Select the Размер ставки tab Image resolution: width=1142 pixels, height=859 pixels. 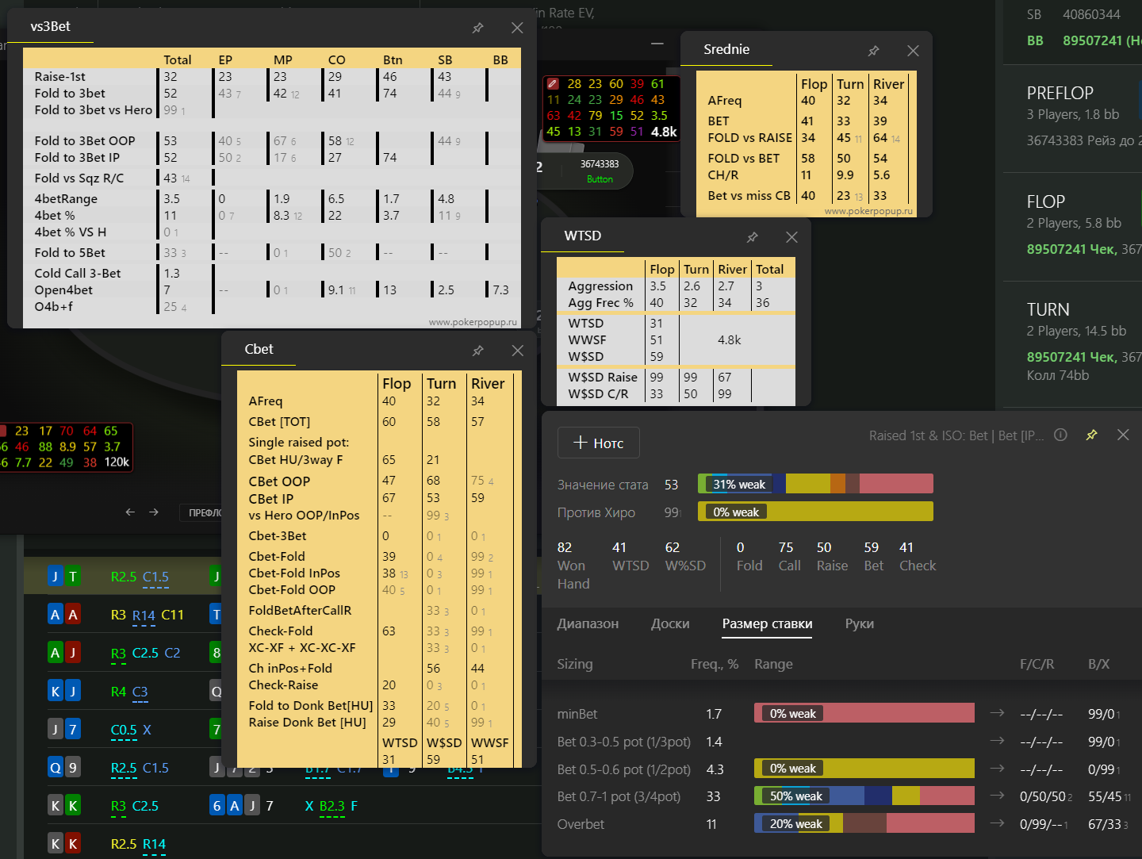click(x=767, y=623)
